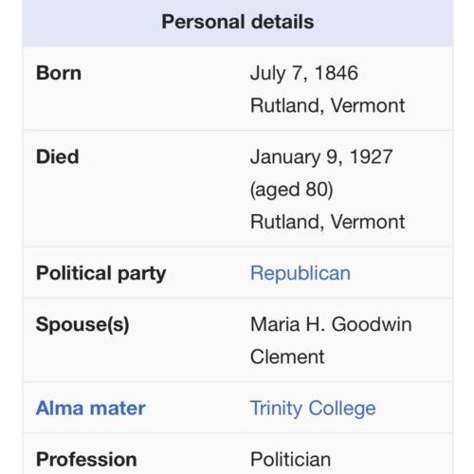Open the Trinity College link
The image size is (474, 474).
click(x=313, y=409)
